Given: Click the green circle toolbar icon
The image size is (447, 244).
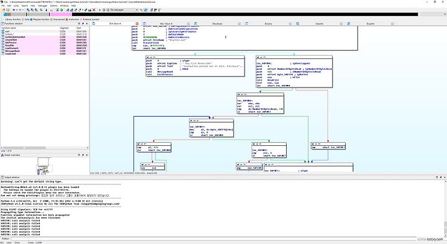Looking at the screenshot, I should point(61,10).
